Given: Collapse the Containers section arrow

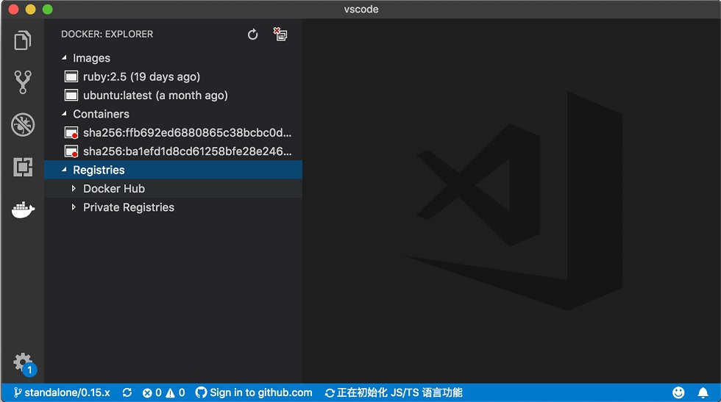Looking at the screenshot, I should pos(65,113).
